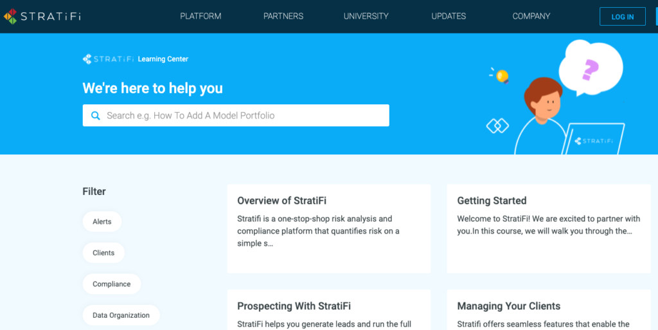The image size is (658, 330).
Task: Open the Getting Started card
Action: pos(549,229)
